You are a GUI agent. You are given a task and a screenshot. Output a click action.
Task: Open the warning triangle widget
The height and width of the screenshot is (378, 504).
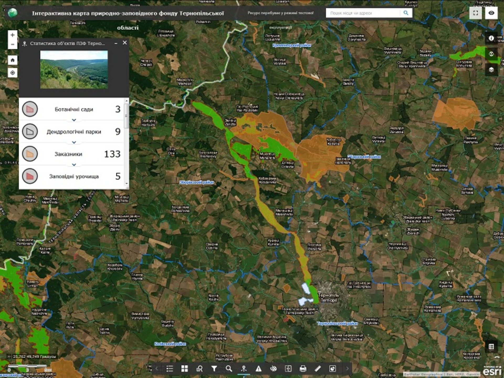click(259, 369)
